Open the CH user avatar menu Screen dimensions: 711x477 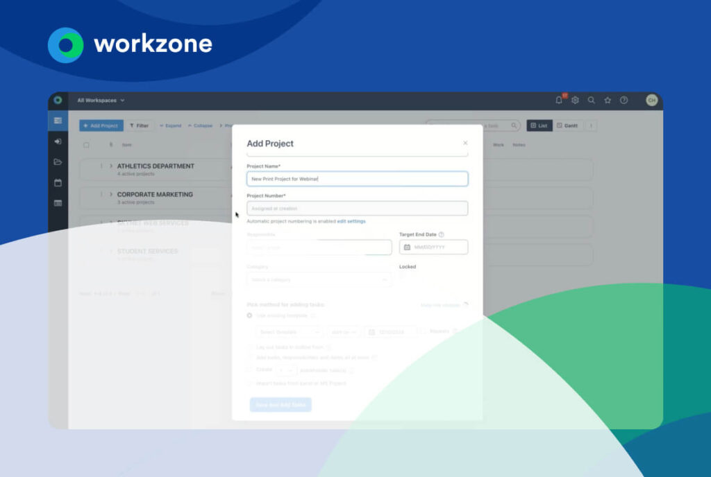(651, 100)
